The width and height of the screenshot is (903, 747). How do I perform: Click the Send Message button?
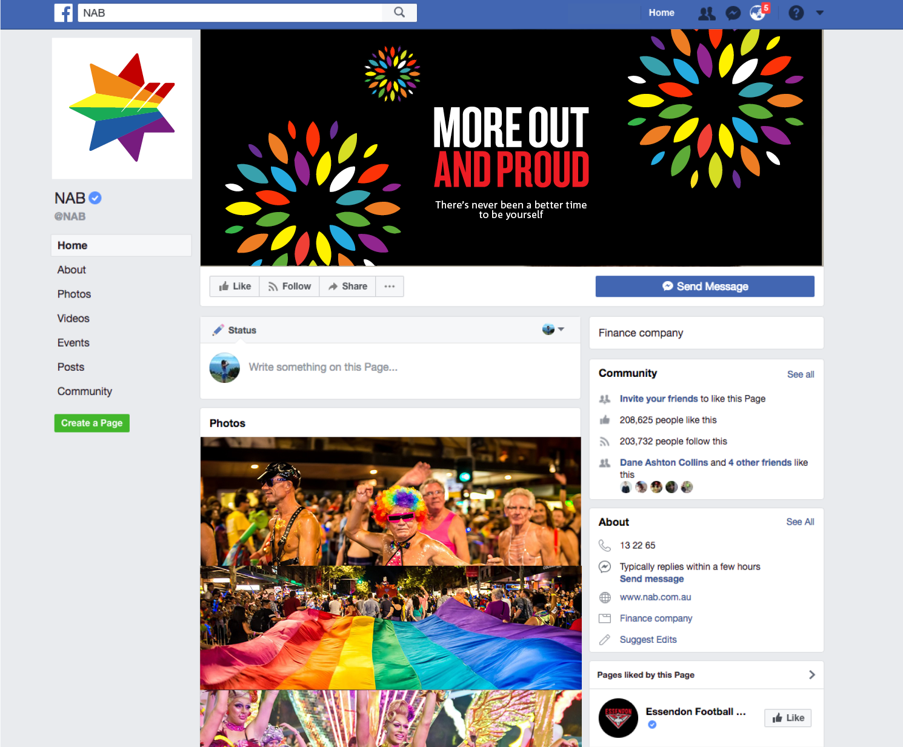pyautogui.click(x=705, y=287)
